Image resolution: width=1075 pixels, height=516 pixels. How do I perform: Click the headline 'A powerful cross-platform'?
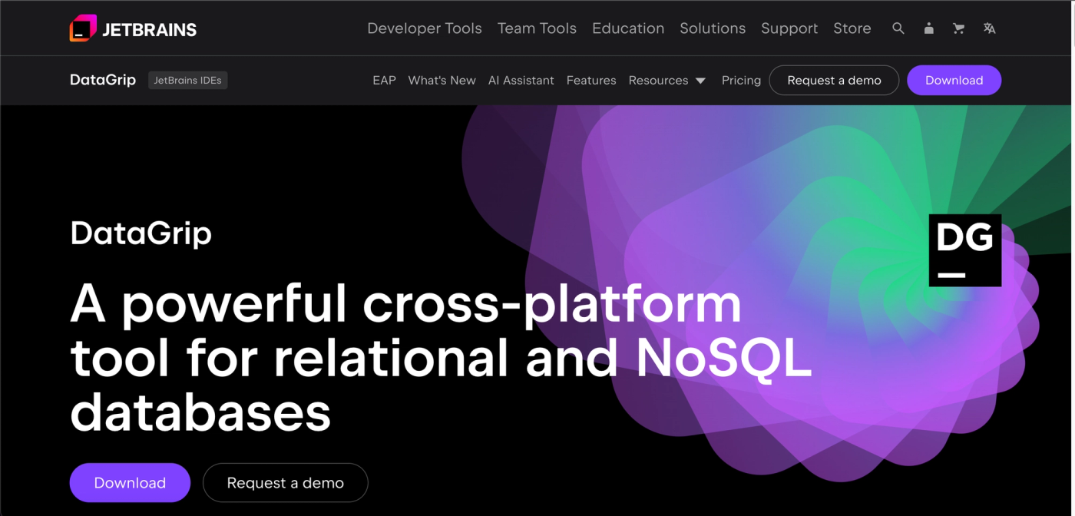[406, 303]
